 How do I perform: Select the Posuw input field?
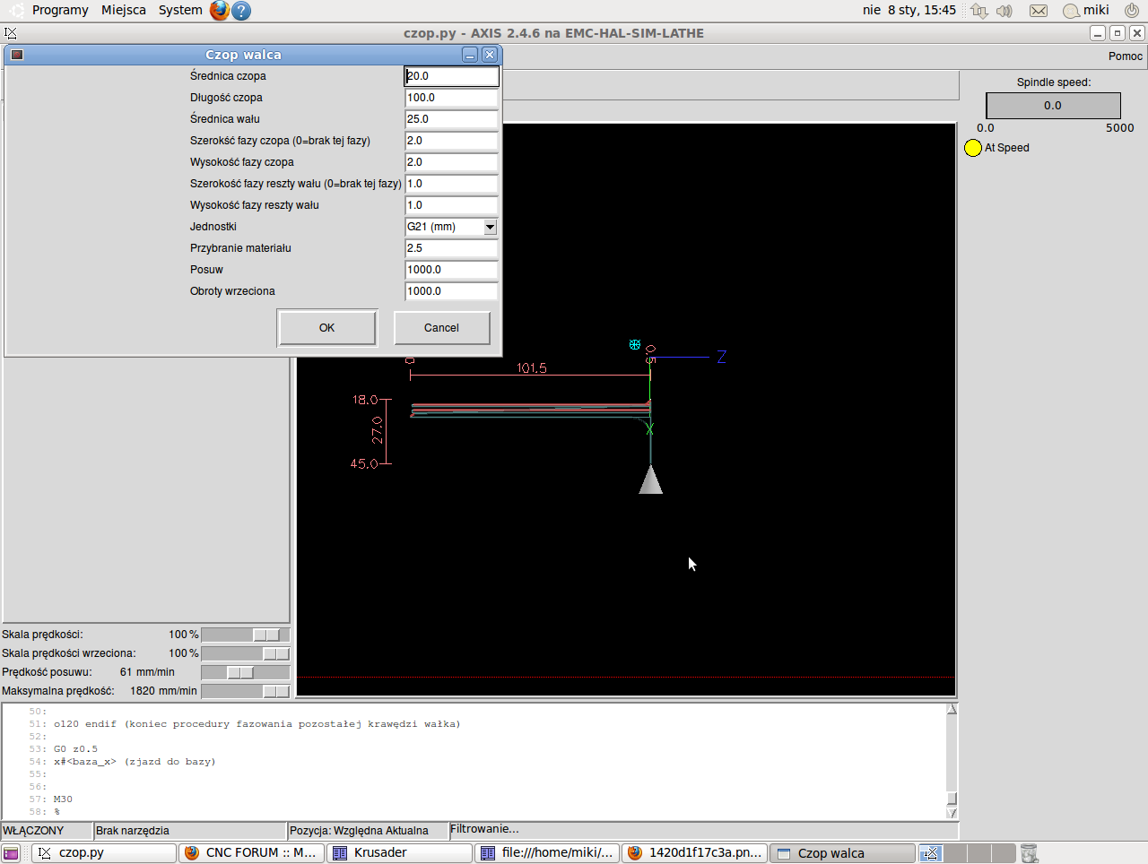[x=451, y=270]
